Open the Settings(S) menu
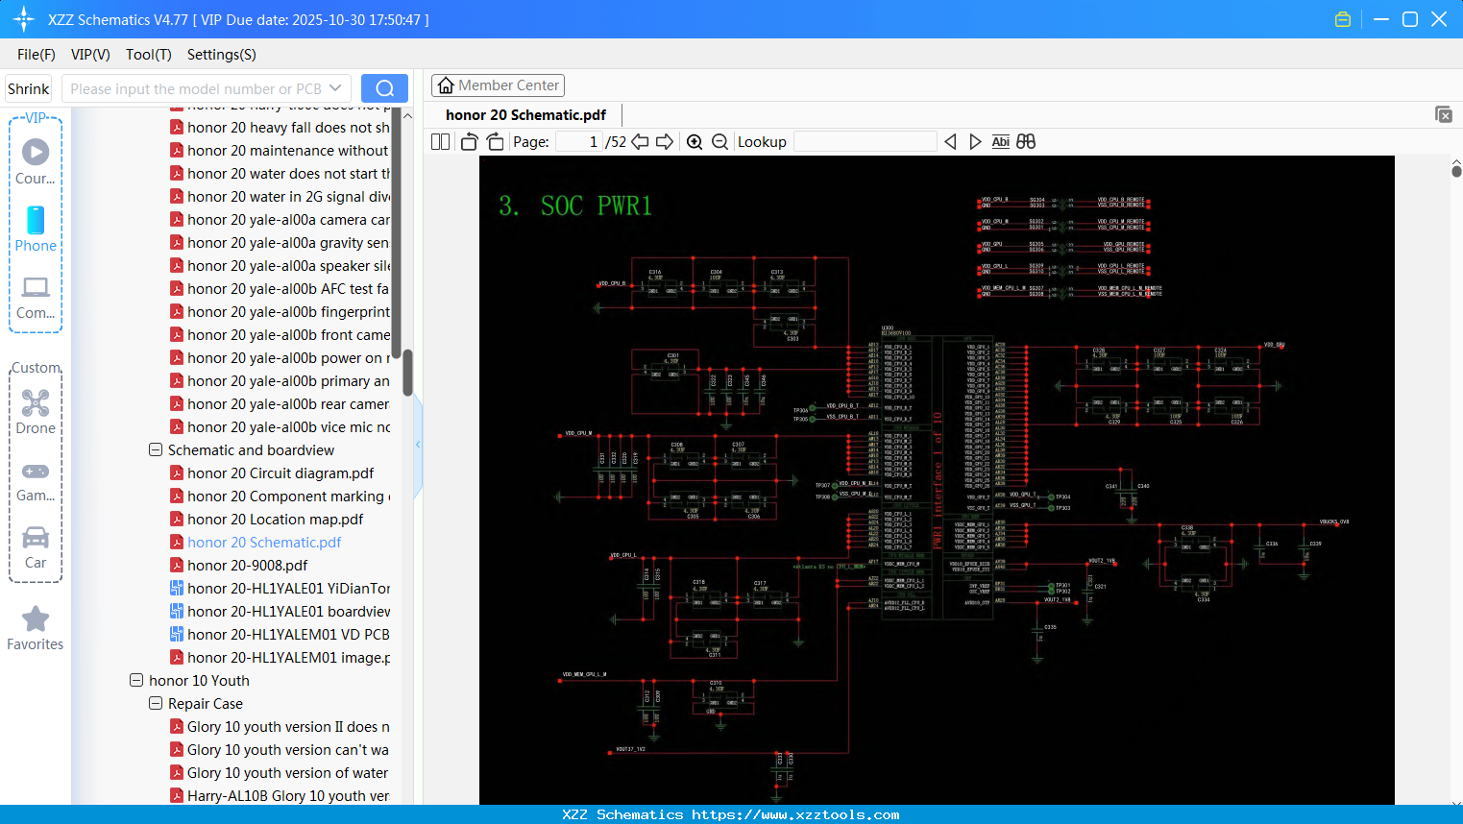 pyautogui.click(x=222, y=55)
